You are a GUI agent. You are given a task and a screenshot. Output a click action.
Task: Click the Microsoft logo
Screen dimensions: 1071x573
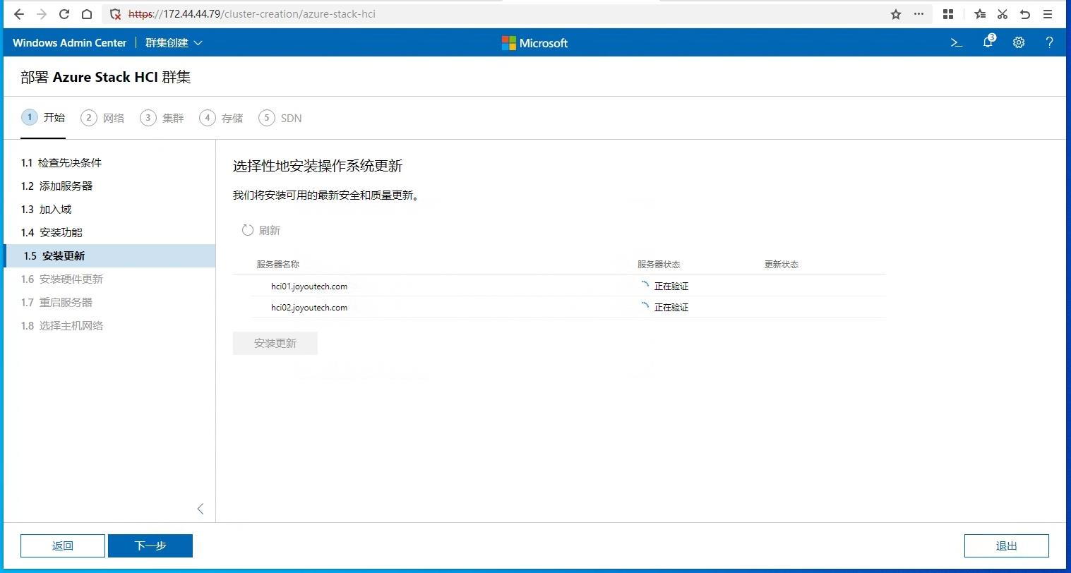coord(534,43)
